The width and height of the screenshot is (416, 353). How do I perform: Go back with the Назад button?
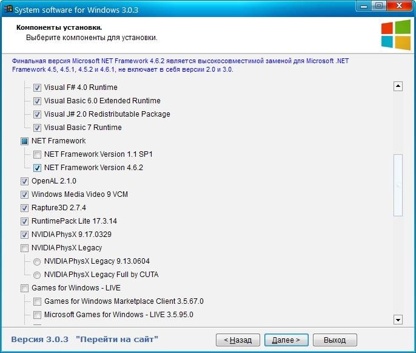pos(238,340)
